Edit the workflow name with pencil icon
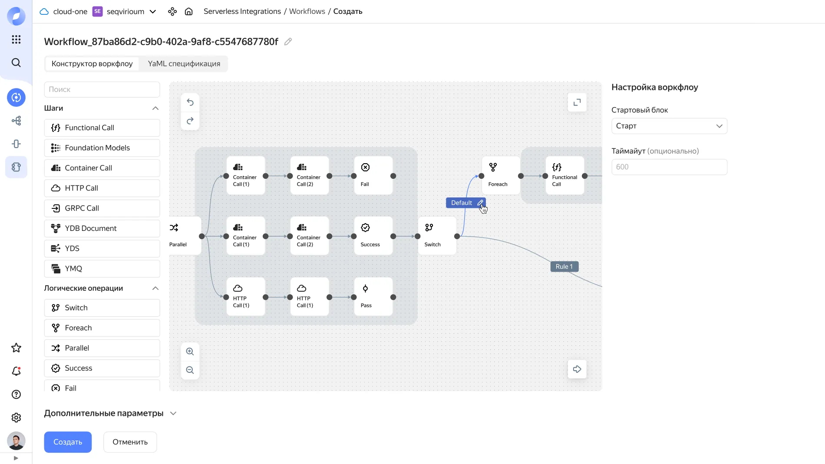Image resolution: width=825 pixels, height=464 pixels. [x=288, y=42]
